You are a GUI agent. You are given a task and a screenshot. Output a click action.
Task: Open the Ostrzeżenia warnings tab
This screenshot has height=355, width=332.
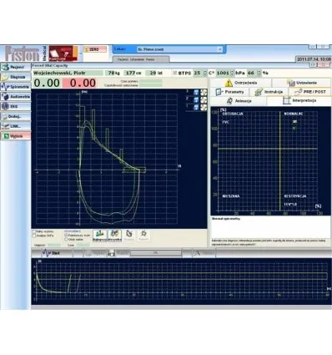(240, 83)
